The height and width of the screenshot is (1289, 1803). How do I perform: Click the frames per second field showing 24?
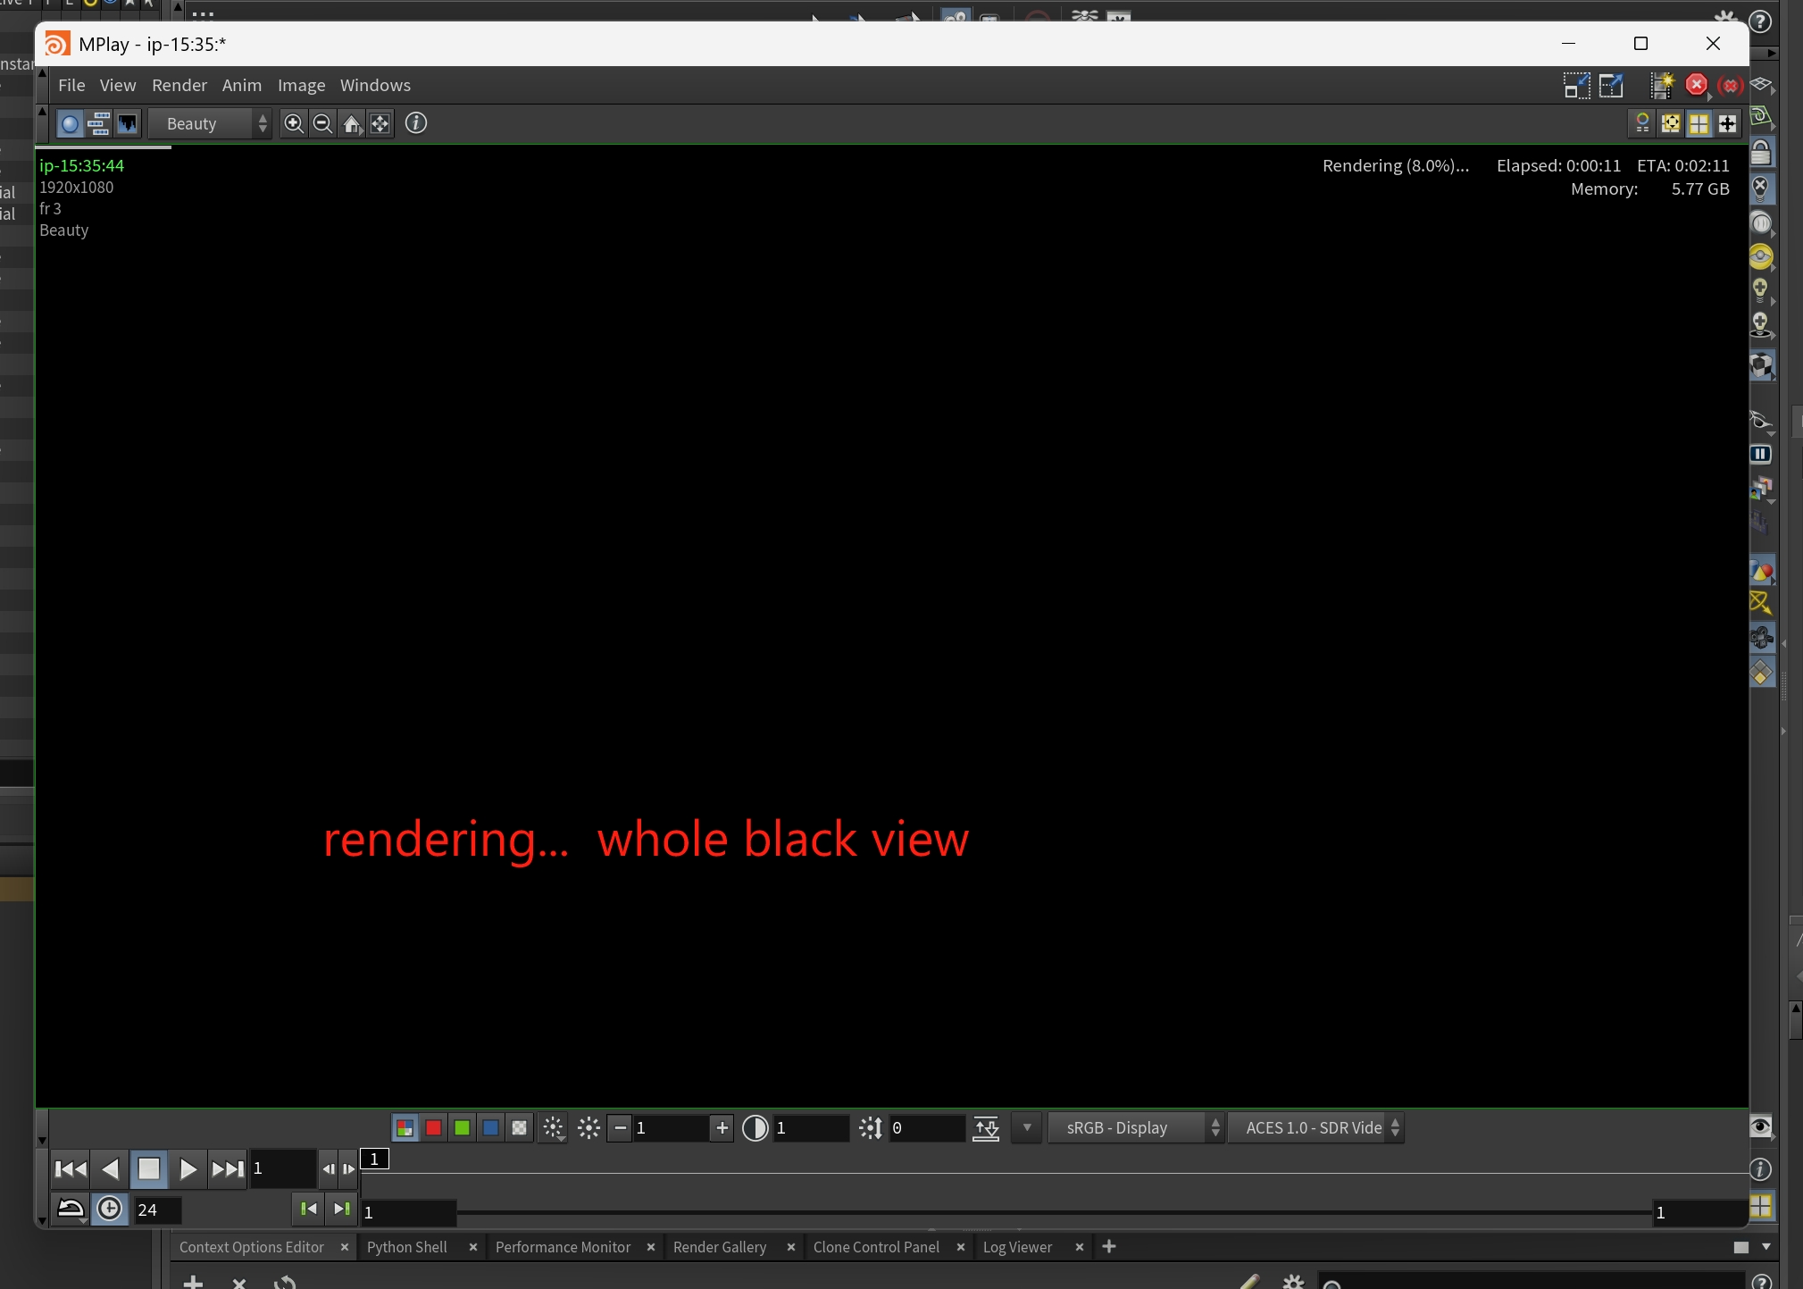pos(157,1210)
